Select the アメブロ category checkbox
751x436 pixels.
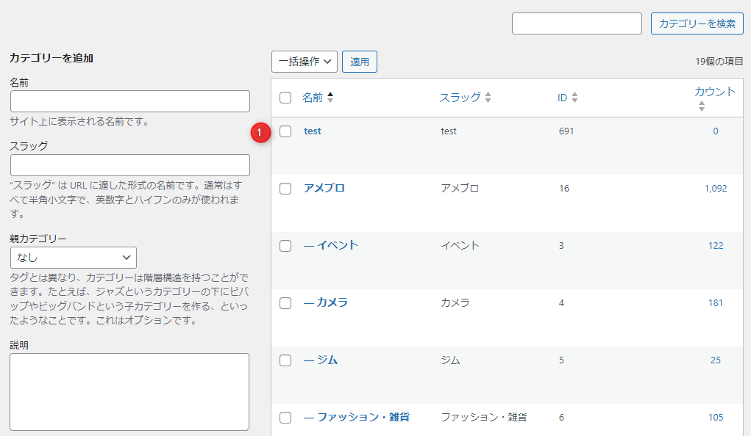click(x=285, y=189)
